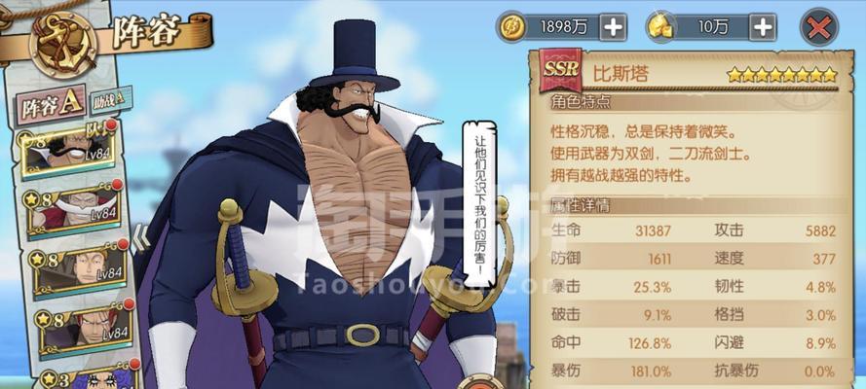866x389 pixels.
Task: Click the eight-star rating row
Action: 782,75
